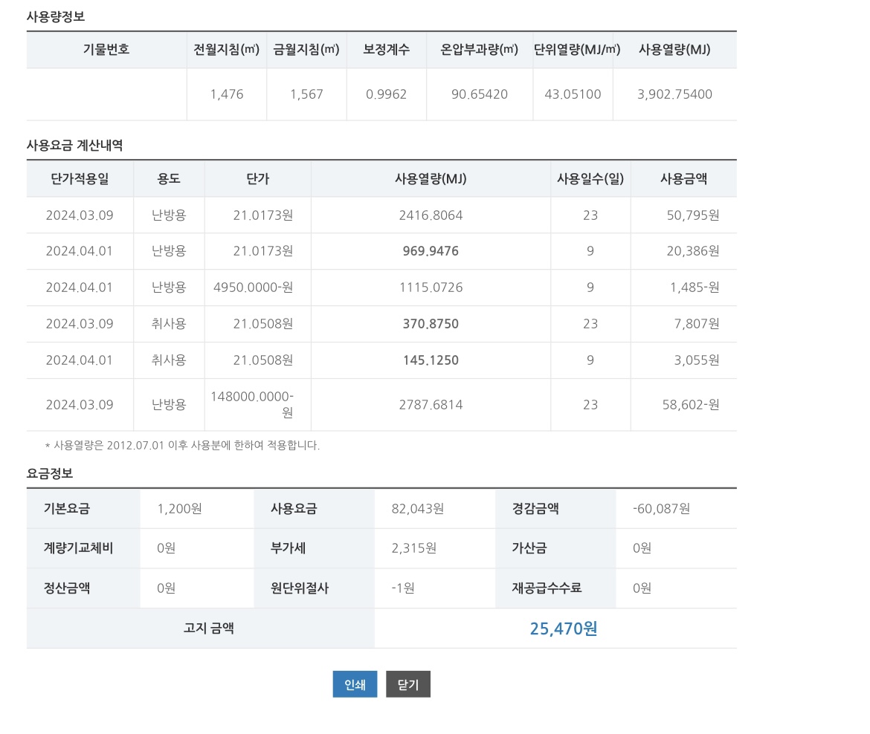Click the 온압부과량 value 90.65420

point(480,94)
